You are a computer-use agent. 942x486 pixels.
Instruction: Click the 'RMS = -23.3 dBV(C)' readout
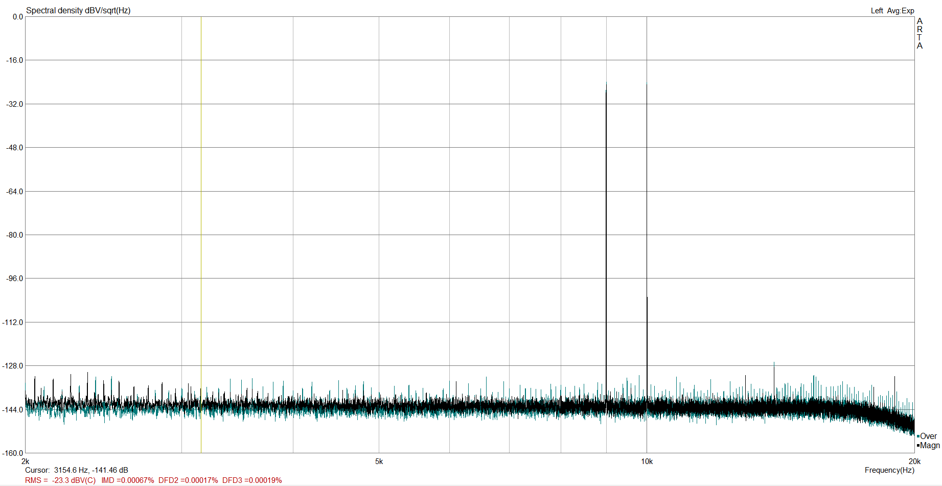point(60,480)
